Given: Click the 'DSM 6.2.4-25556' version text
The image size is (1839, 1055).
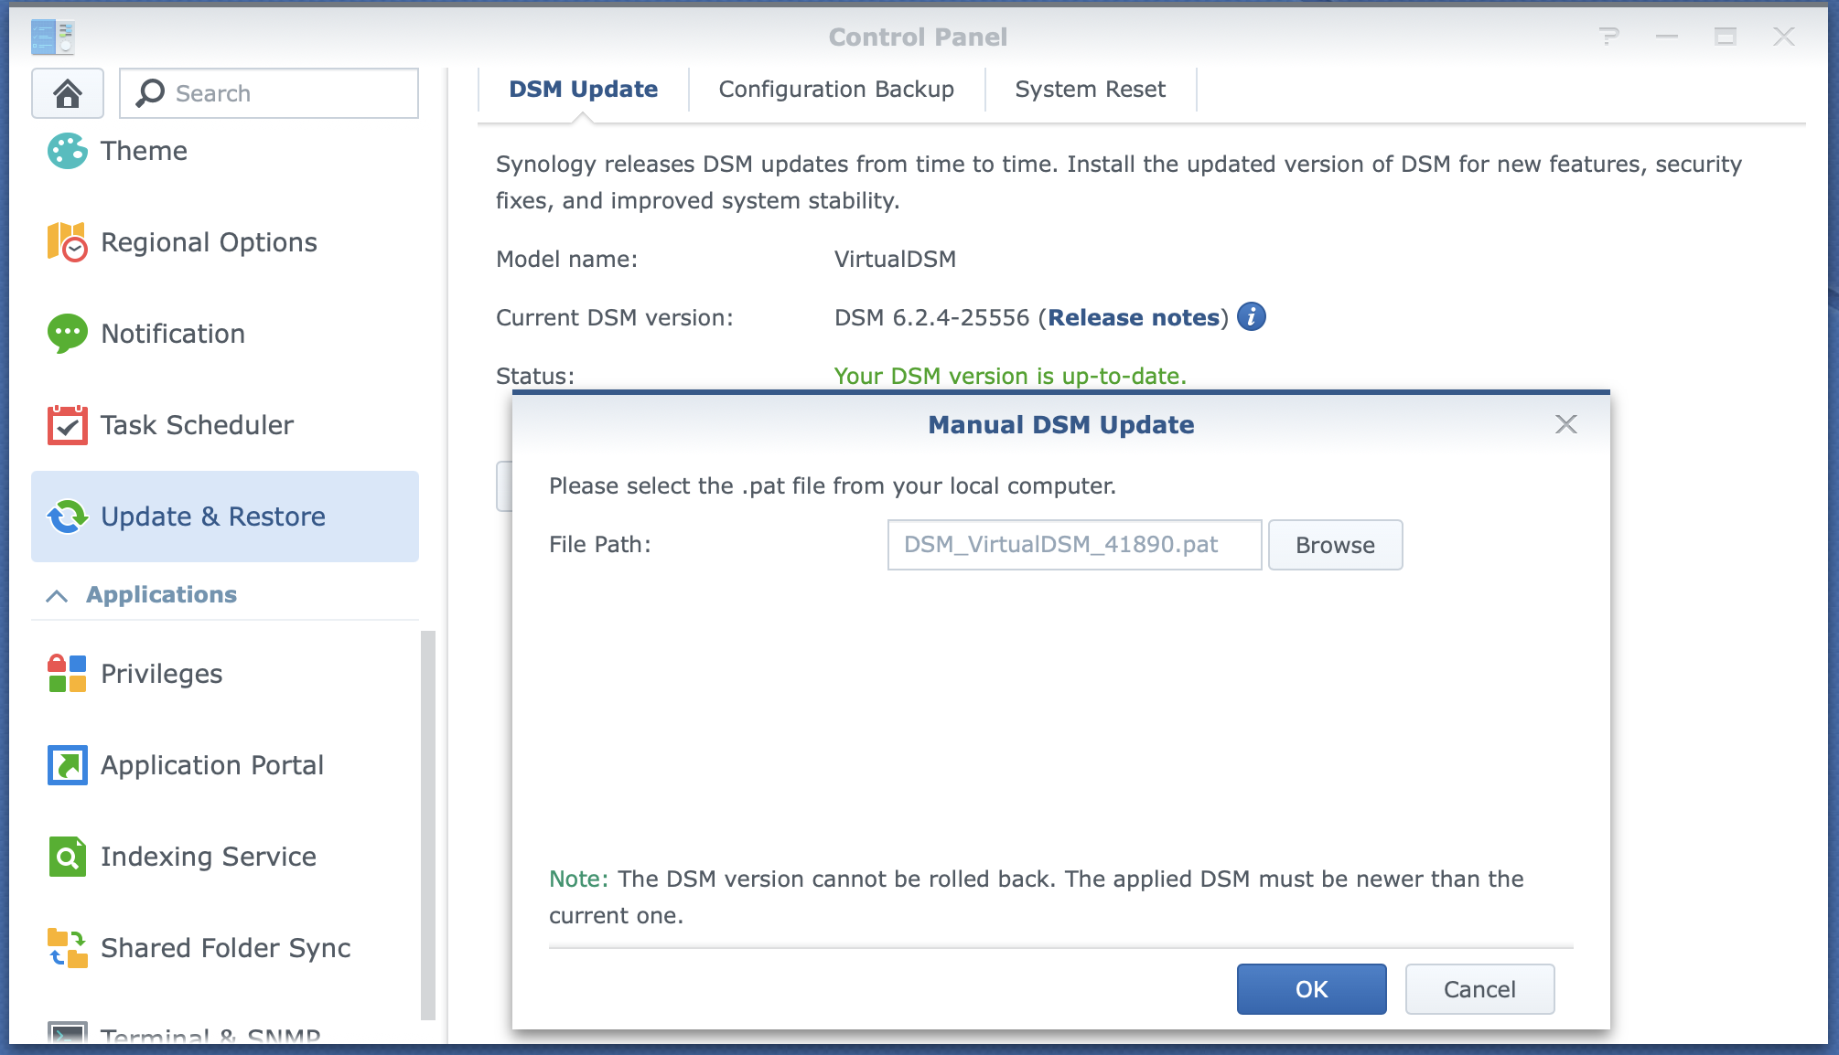Looking at the screenshot, I should pos(932,317).
